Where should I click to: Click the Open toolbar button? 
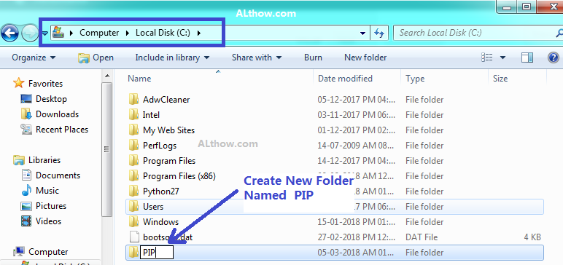point(96,58)
